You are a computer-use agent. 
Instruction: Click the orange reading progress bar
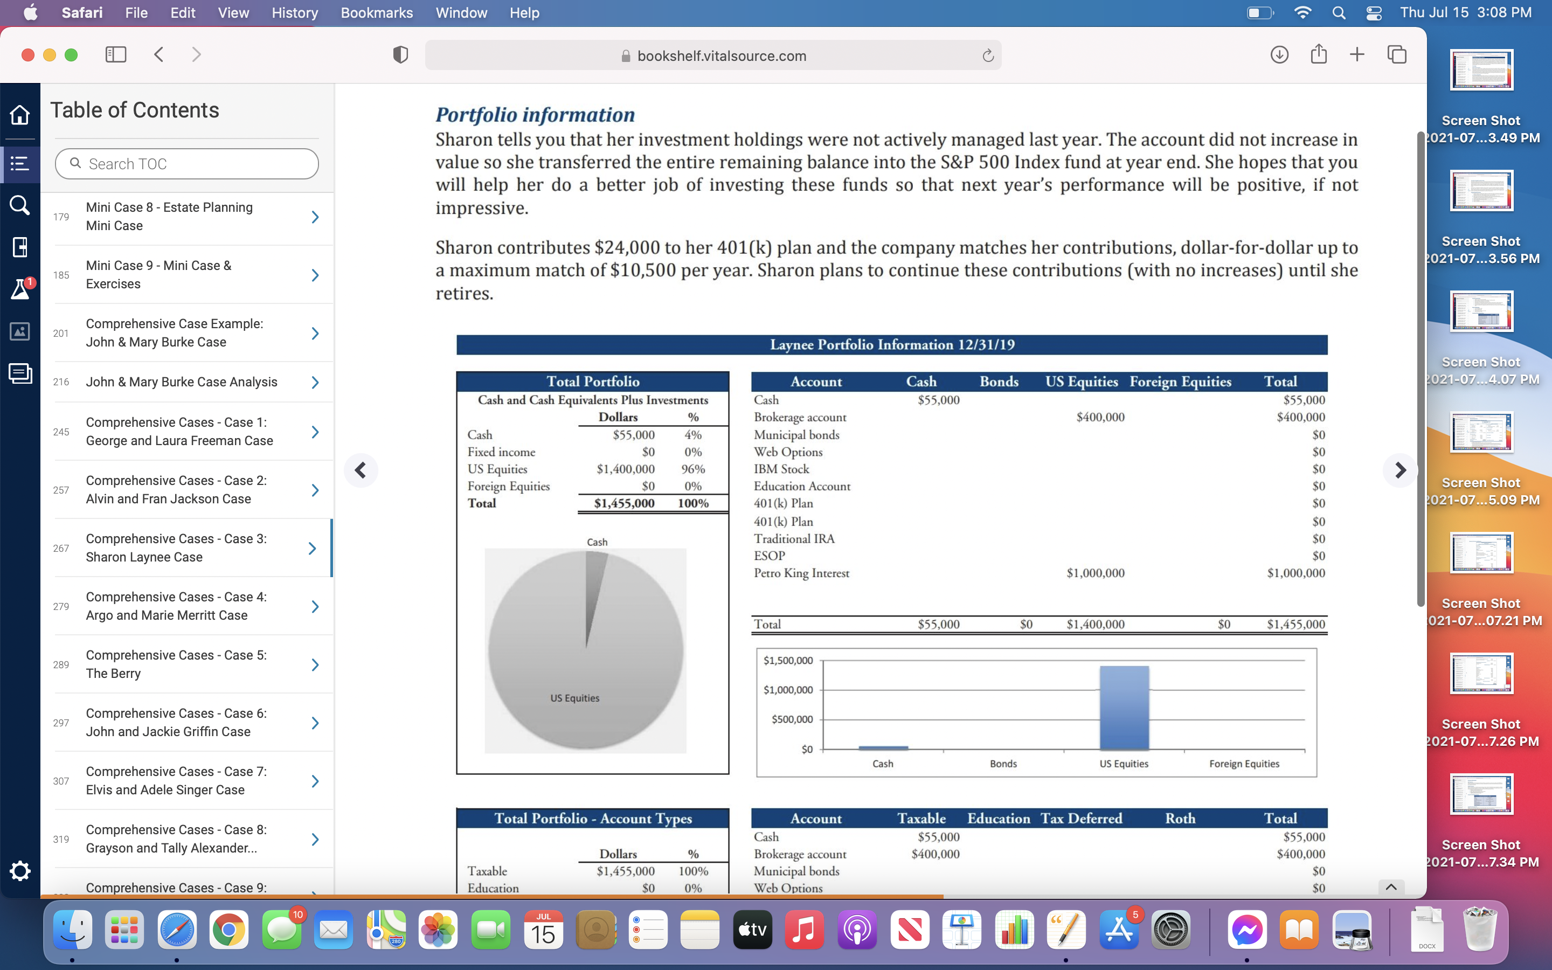point(492,896)
